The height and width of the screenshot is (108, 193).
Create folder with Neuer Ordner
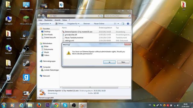[99, 24]
